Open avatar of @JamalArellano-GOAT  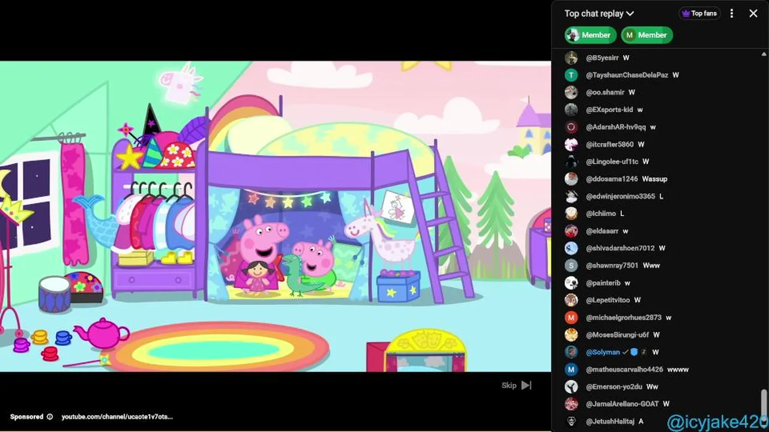point(571,404)
